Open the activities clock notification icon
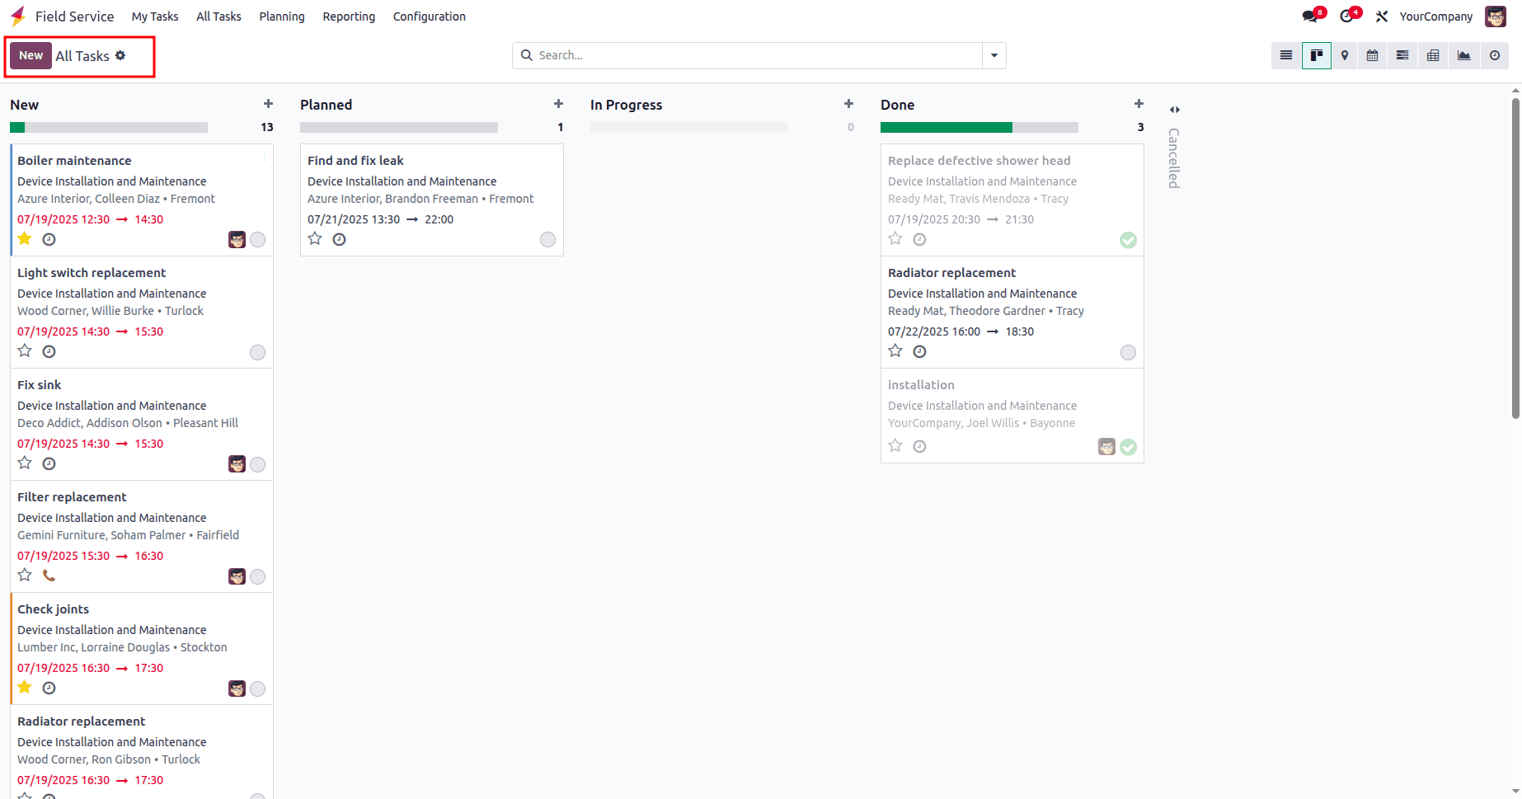The width and height of the screenshot is (1522, 799). point(1348,16)
